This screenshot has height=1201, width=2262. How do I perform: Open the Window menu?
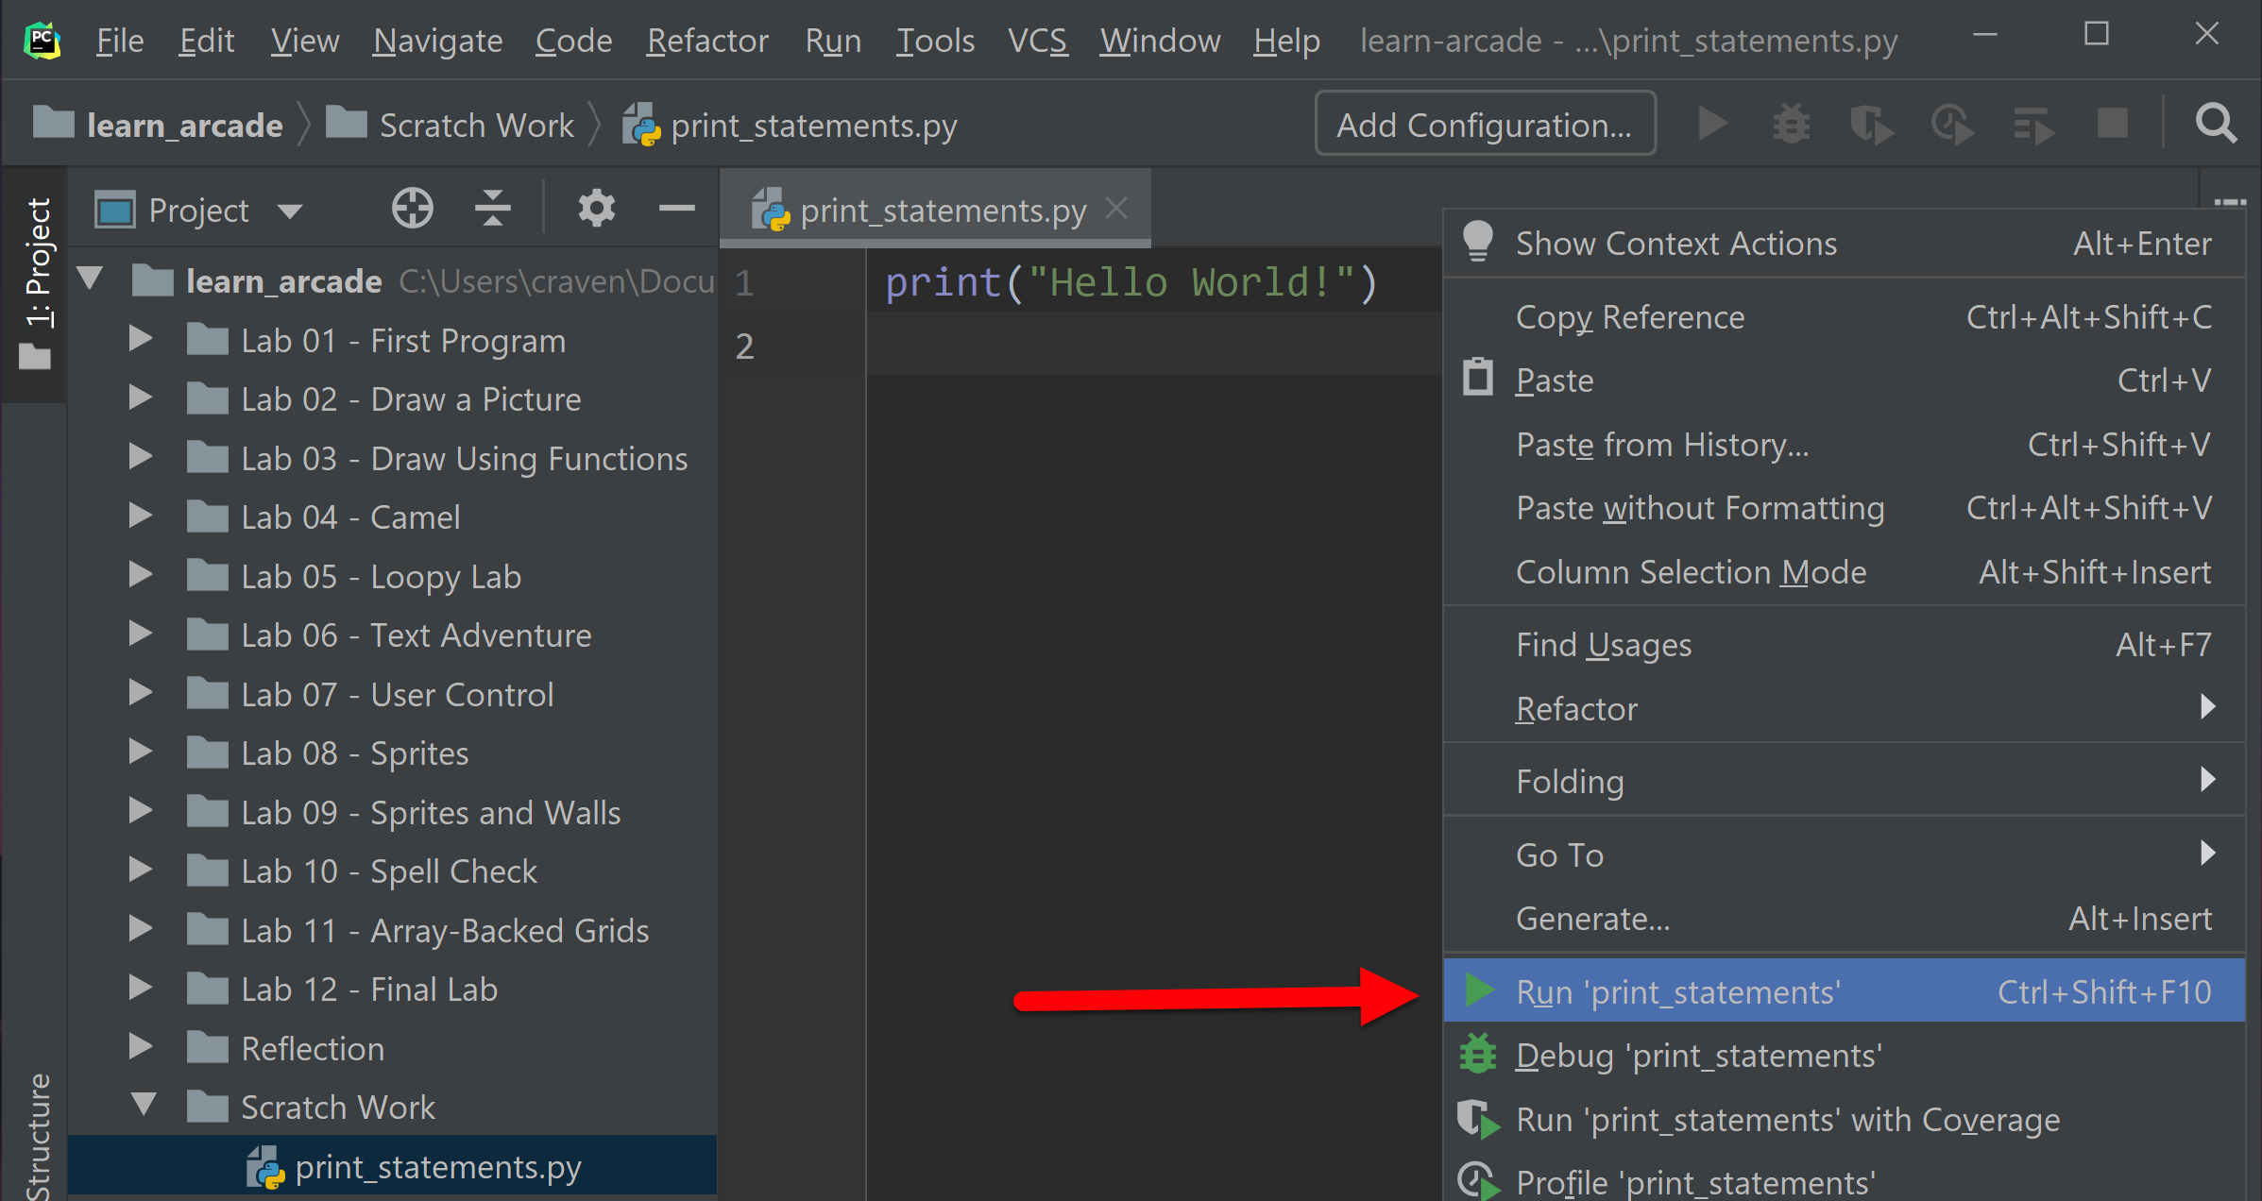pos(1160,41)
